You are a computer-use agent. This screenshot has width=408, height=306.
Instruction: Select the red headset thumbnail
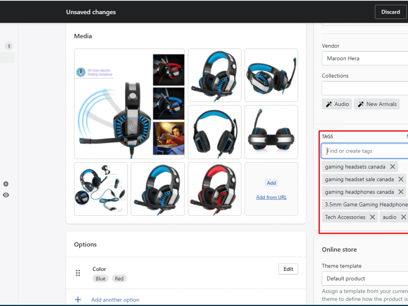[215, 189]
